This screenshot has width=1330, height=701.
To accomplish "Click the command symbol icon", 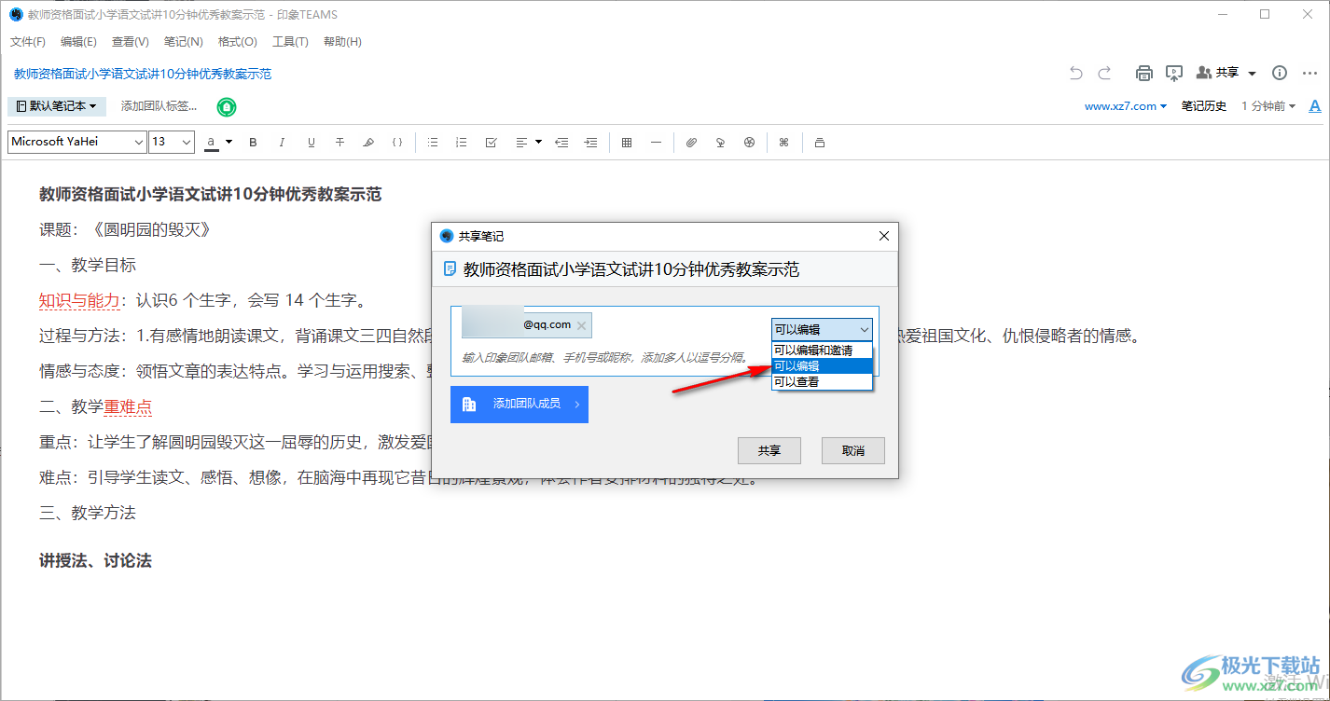I will pyautogui.click(x=783, y=143).
